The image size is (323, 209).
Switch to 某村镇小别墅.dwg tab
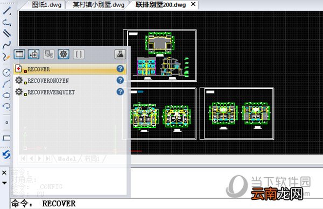point(99,5)
